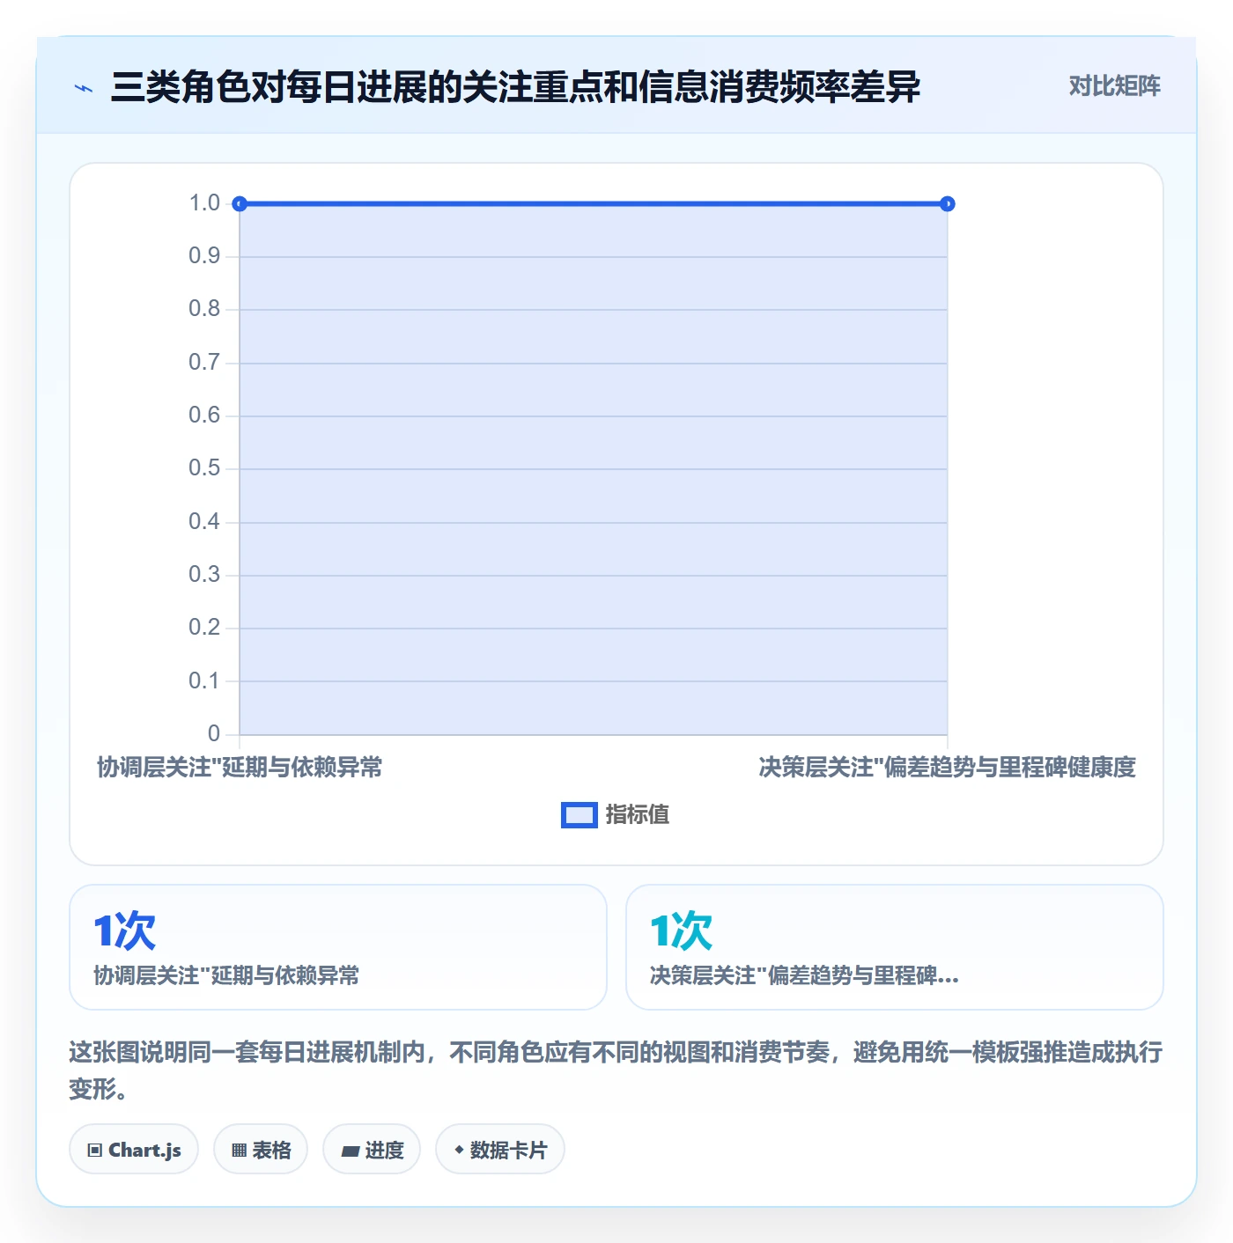
Task: Click the y-axis value 1.0
Action: [x=204, y=203]
